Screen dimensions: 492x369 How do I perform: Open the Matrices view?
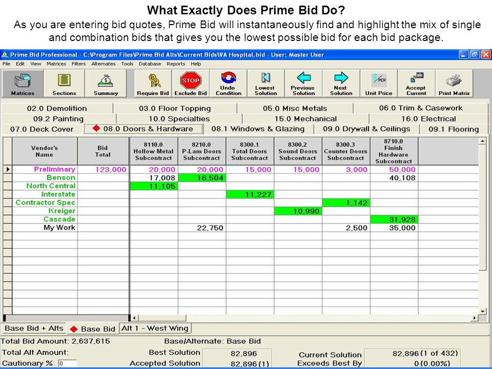23,84
